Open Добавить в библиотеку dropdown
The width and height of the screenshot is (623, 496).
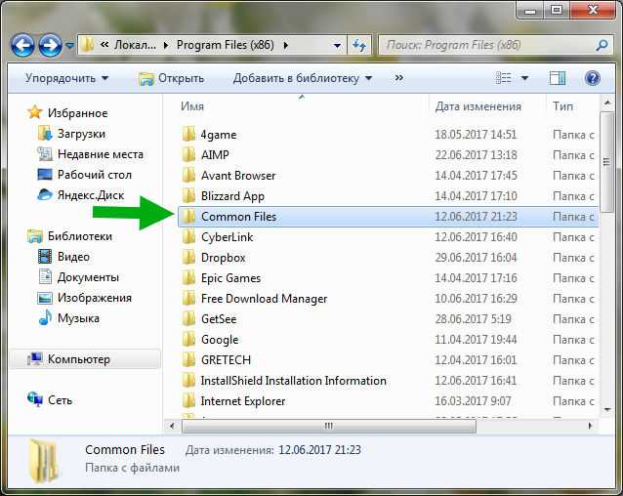point(303,78)
